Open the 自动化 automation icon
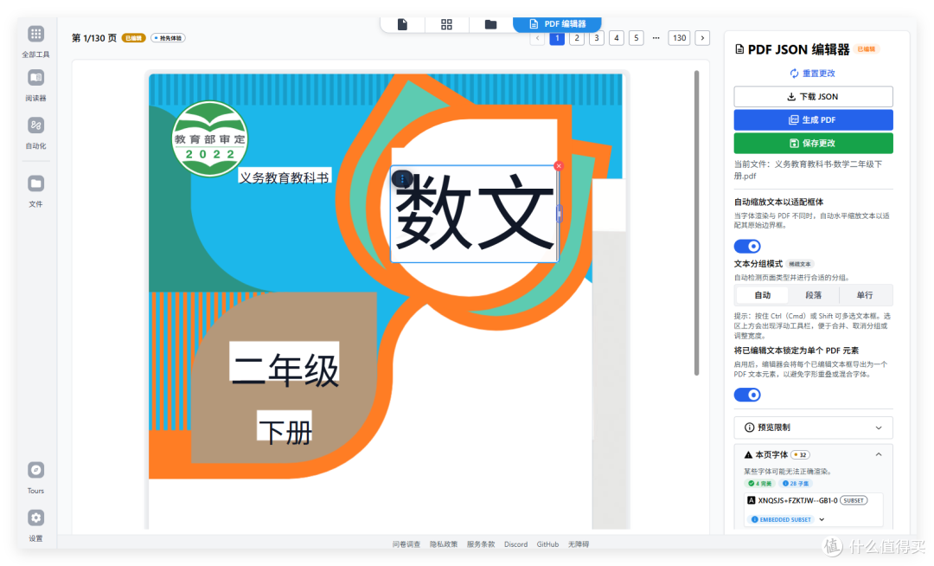This screenshot has width=934, height=566. click(x=35, y=125)
